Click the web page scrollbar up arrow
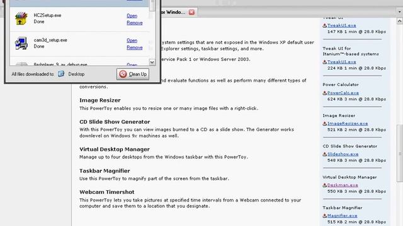 400,21
